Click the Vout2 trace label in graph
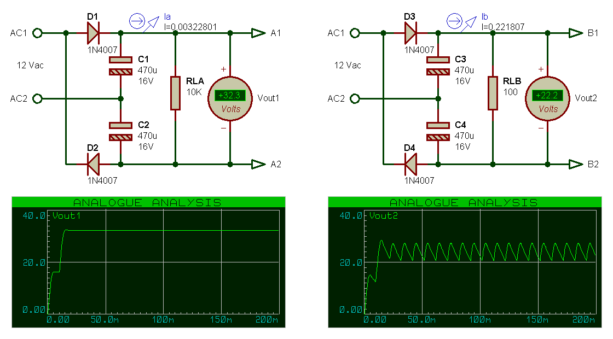The image size is (613, 339). coord(384,215)
